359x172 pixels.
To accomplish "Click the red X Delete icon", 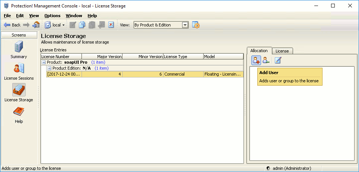I will pos(111,25).
